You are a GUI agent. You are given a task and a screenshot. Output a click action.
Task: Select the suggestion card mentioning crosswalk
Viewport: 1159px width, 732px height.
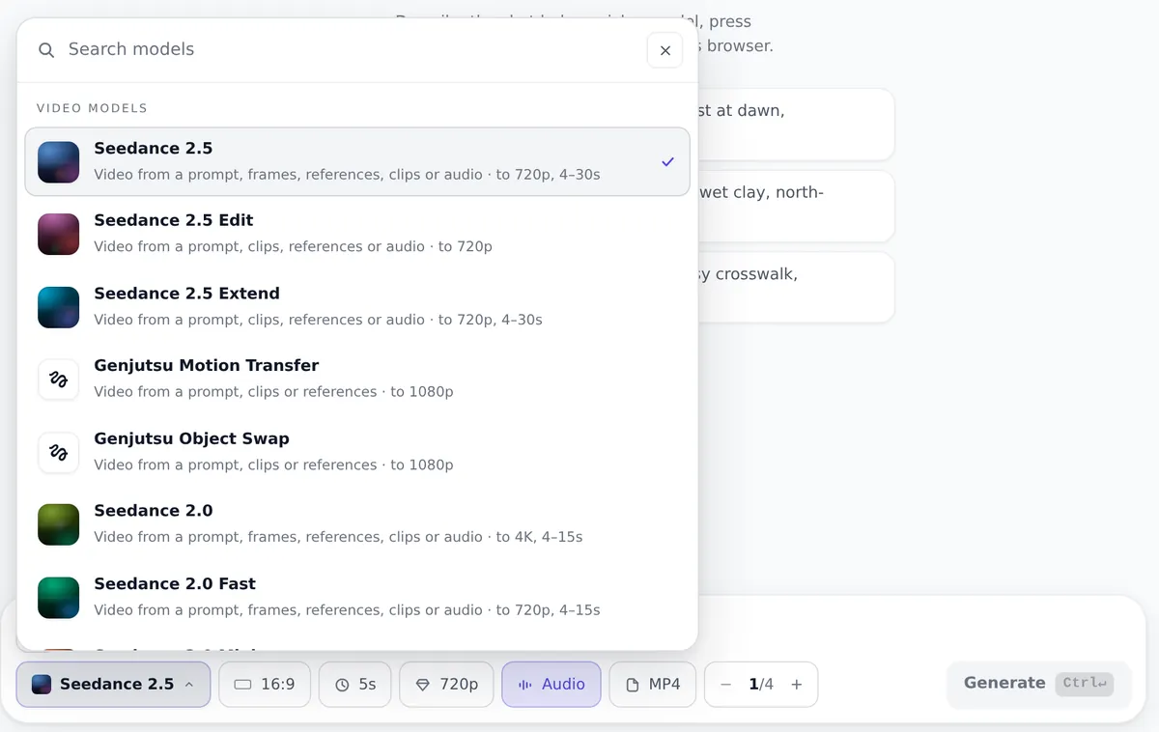pos(795,288)
